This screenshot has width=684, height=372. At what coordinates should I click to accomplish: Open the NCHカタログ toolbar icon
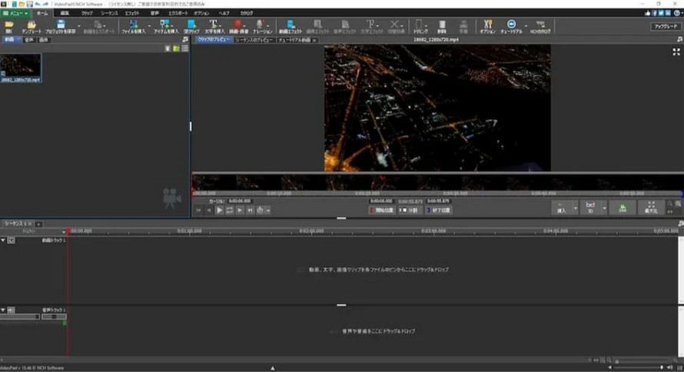coord(540,26)
